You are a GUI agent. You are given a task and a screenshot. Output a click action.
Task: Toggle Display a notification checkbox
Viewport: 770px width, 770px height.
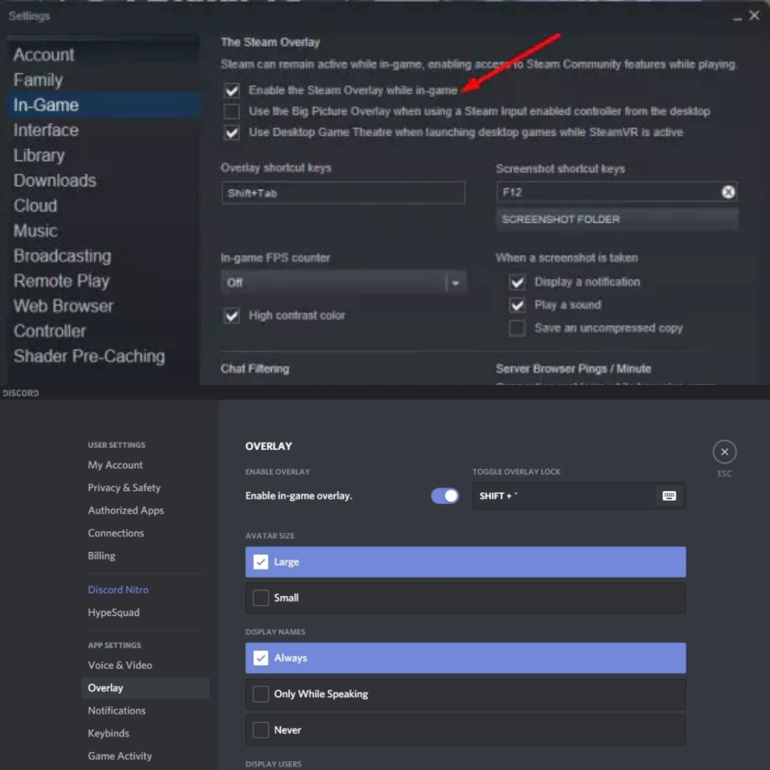517,282
